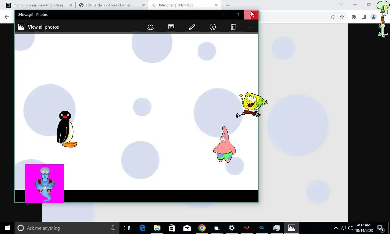
Task: Toggle Chrome side panel
Action: coord(364,17)
